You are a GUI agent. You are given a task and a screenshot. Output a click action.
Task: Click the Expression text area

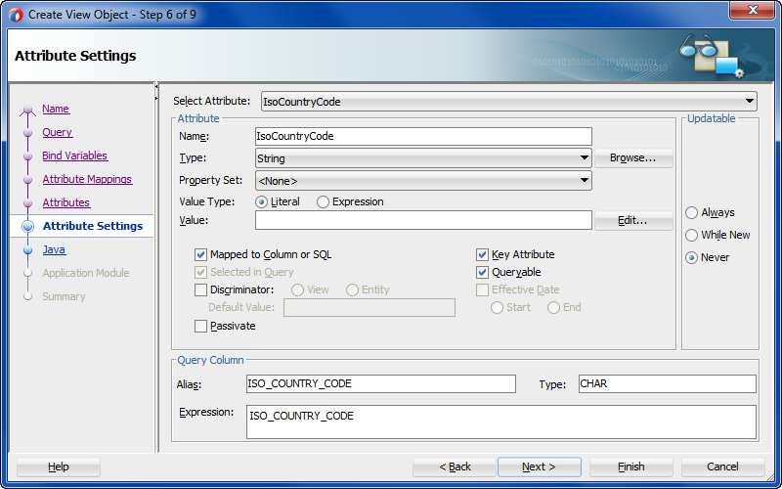(501, 422)
